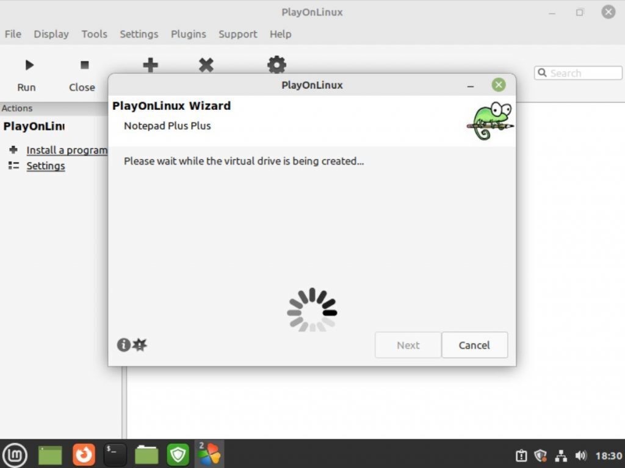Image resolution: width=625 pixels, height=468 pixels.
Task: Click the Settings link in Actions panel
Action: [x=45, y=165]
